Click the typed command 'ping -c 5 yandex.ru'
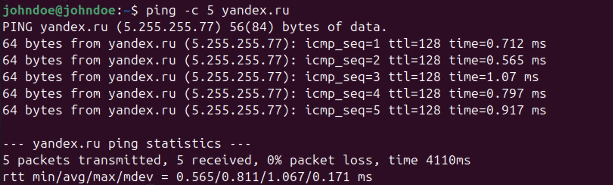The image size is (613, 185). point(217,11)
